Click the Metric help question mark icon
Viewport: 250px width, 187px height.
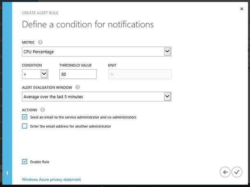pyautogui.click(x=40, y=42)
